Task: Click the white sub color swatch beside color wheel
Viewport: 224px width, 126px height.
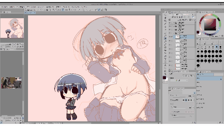Action: (x=199, y=34)
